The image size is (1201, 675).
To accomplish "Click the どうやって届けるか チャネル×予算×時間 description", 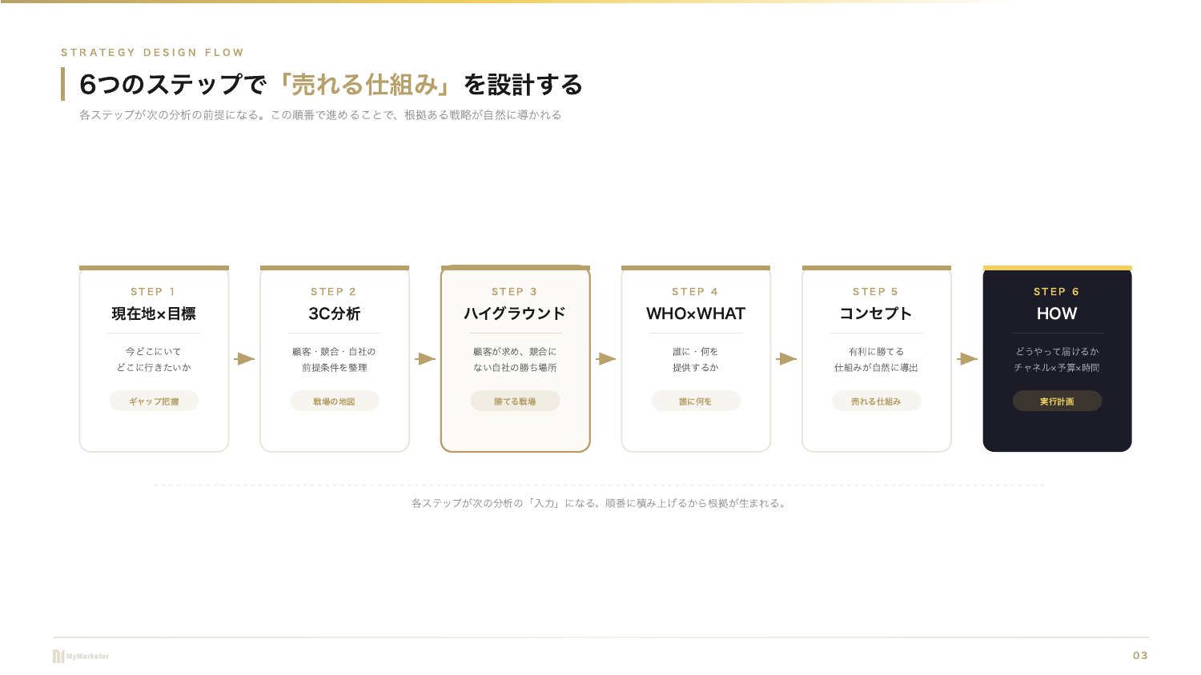I will pos(1057,360).
